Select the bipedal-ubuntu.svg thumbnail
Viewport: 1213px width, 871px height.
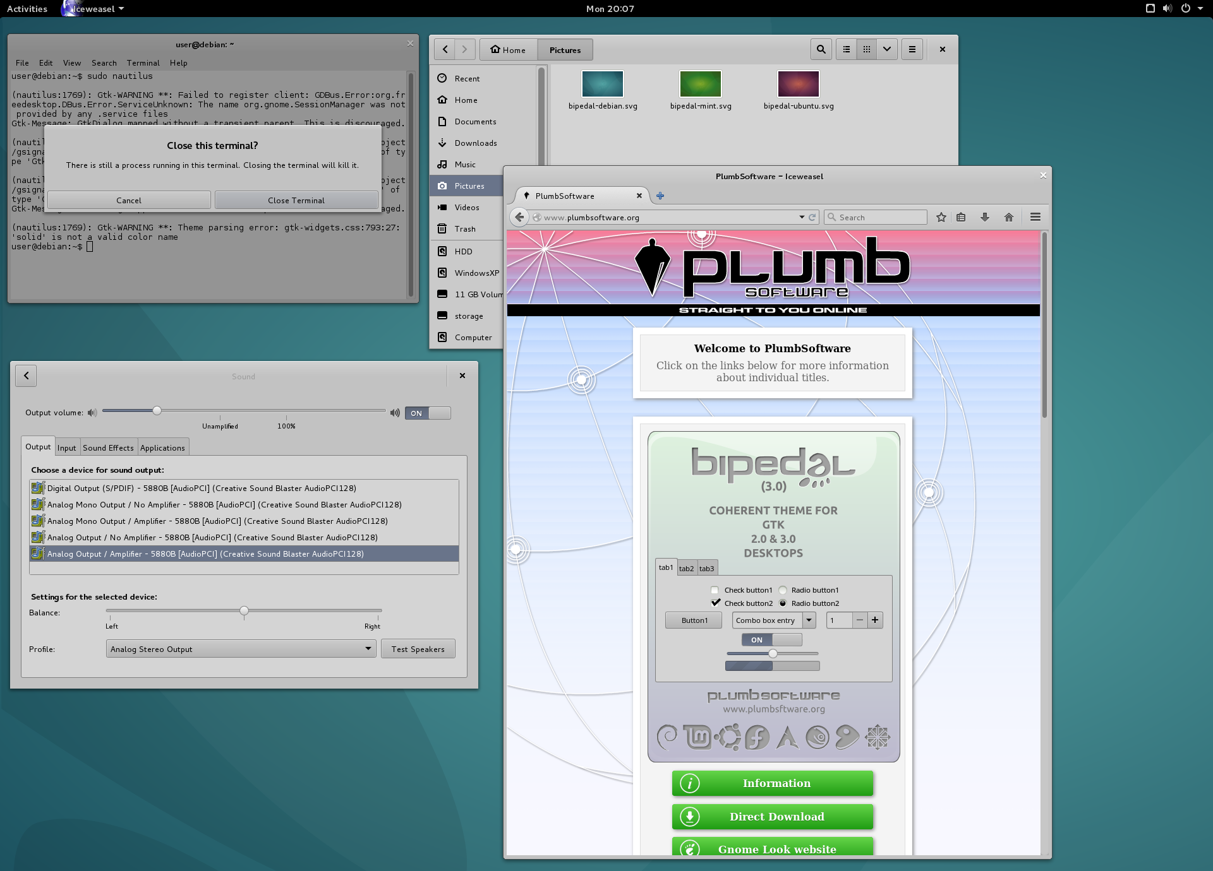798,84
